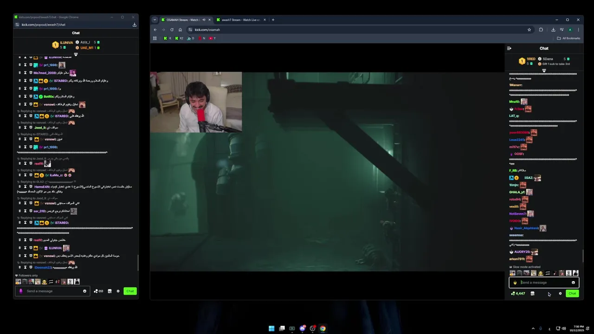
Task: Open volume control in system tray
Action: tap(564, 328)
